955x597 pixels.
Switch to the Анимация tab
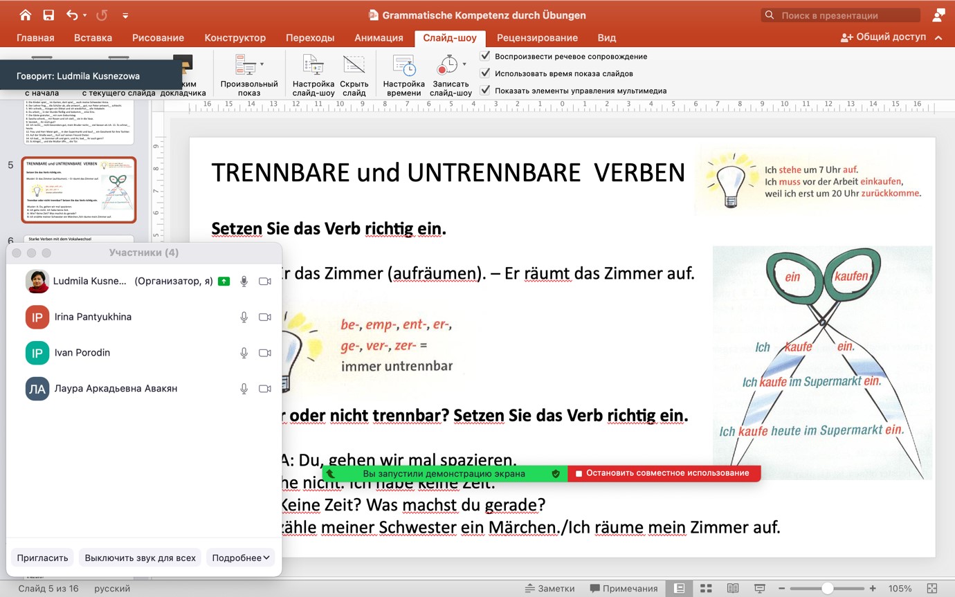(x=379, y=37)
